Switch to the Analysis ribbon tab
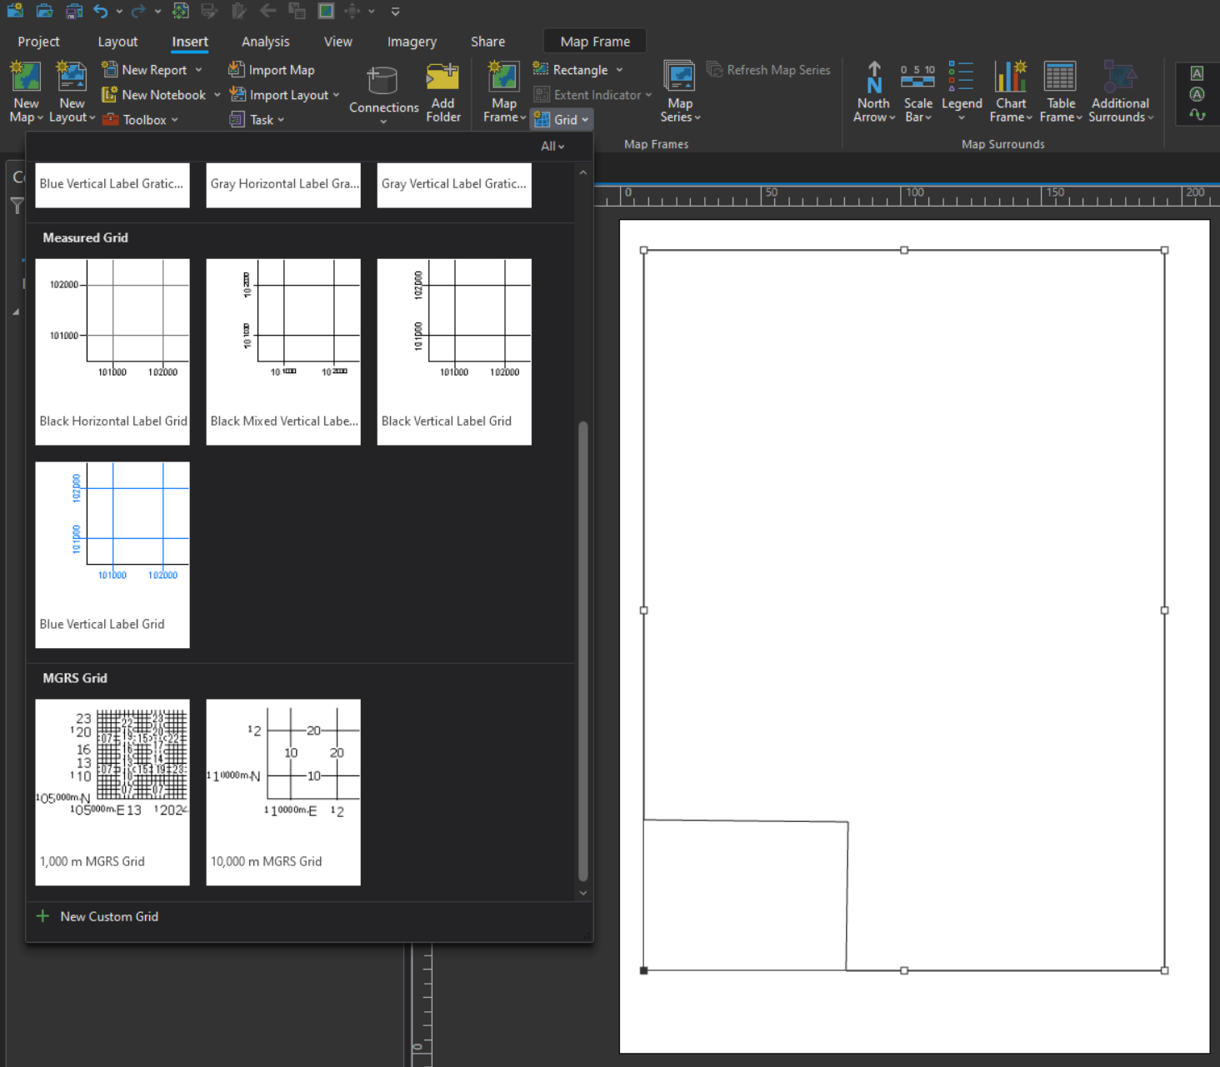 coord(265,42)
